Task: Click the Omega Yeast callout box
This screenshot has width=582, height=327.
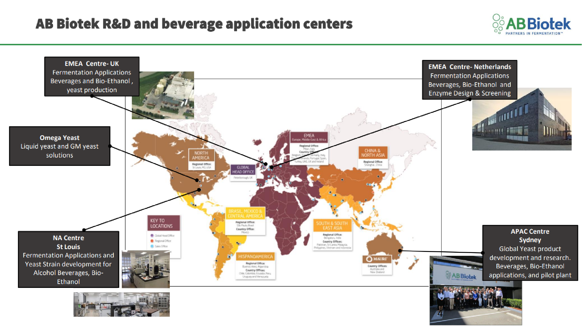Action: tap(59, 146)
